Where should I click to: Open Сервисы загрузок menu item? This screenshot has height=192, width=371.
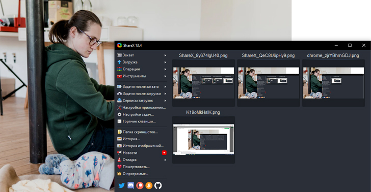tap(142, 101)
